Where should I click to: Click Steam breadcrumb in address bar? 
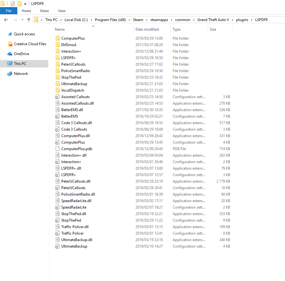click(138, 20)
